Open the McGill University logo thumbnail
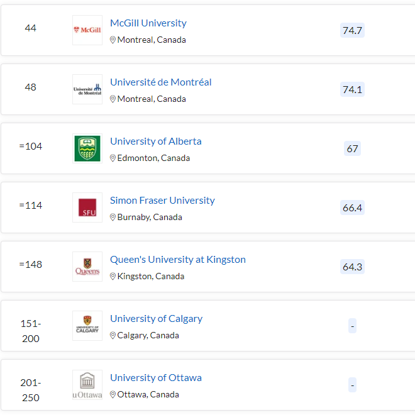The width and height of the screenshot is (415, 415). [87, 30]
